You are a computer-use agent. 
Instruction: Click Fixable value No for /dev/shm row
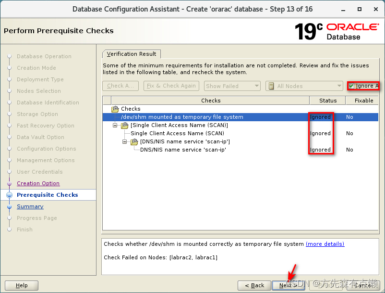coord(349,117)
